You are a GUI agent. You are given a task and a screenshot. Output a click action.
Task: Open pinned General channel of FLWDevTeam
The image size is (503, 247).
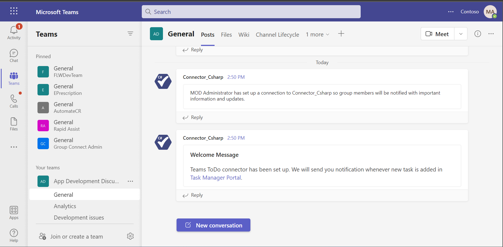click(85, 72)
